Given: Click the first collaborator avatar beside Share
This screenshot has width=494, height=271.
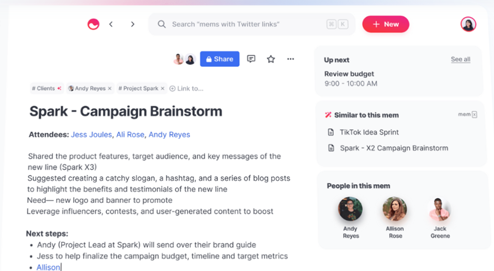Looking at the screenshot, I should click(x=178, y=59).
